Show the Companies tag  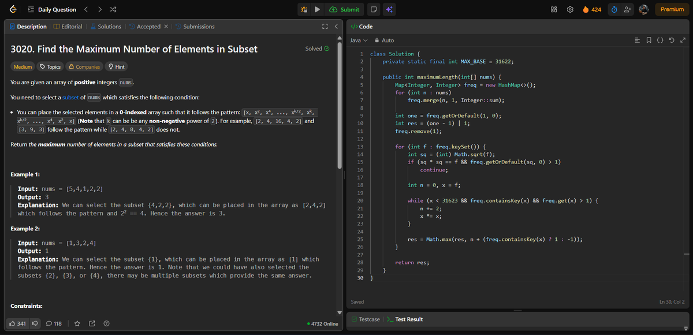84,67
